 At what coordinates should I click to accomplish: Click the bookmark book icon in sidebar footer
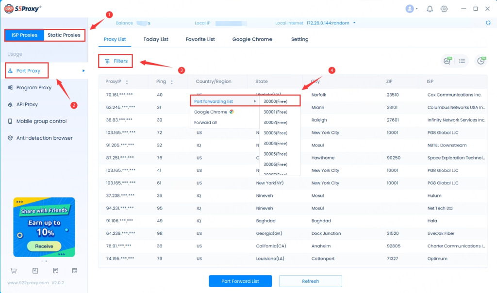pos(35,270)
